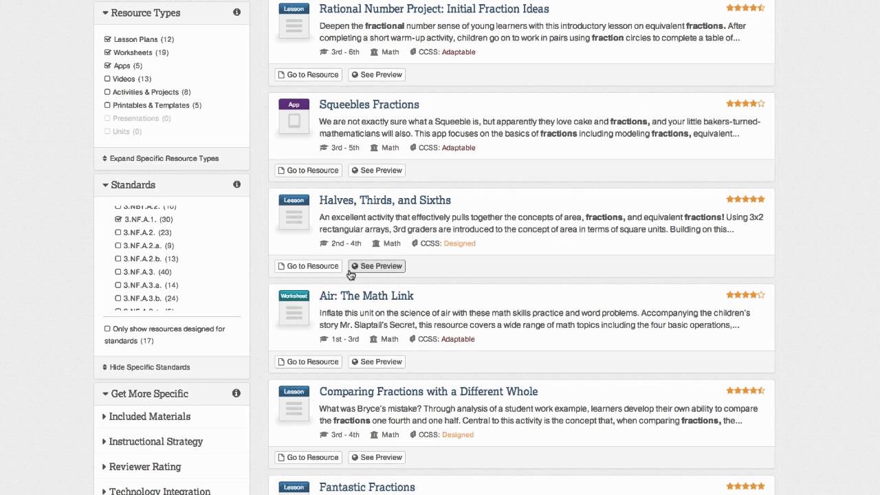Click the Rational Number Project Lesson icon
This screenshot has width=880, height=495.
point(294,21)
